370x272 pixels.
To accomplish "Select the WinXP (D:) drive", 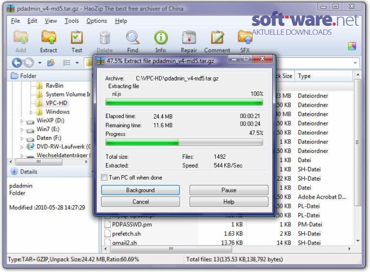I will 51,121.
